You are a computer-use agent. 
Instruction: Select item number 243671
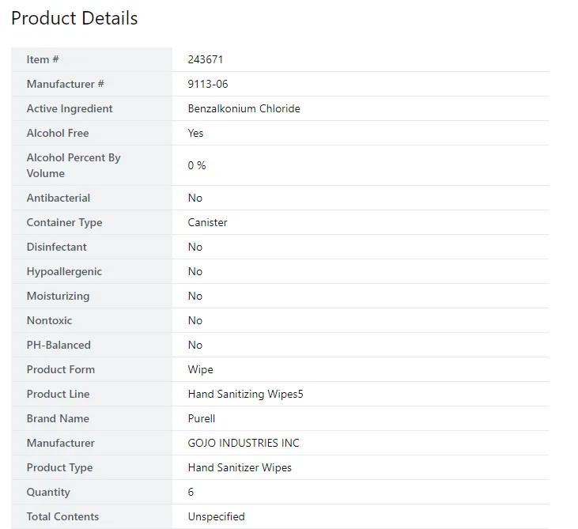tap(206, 59)
